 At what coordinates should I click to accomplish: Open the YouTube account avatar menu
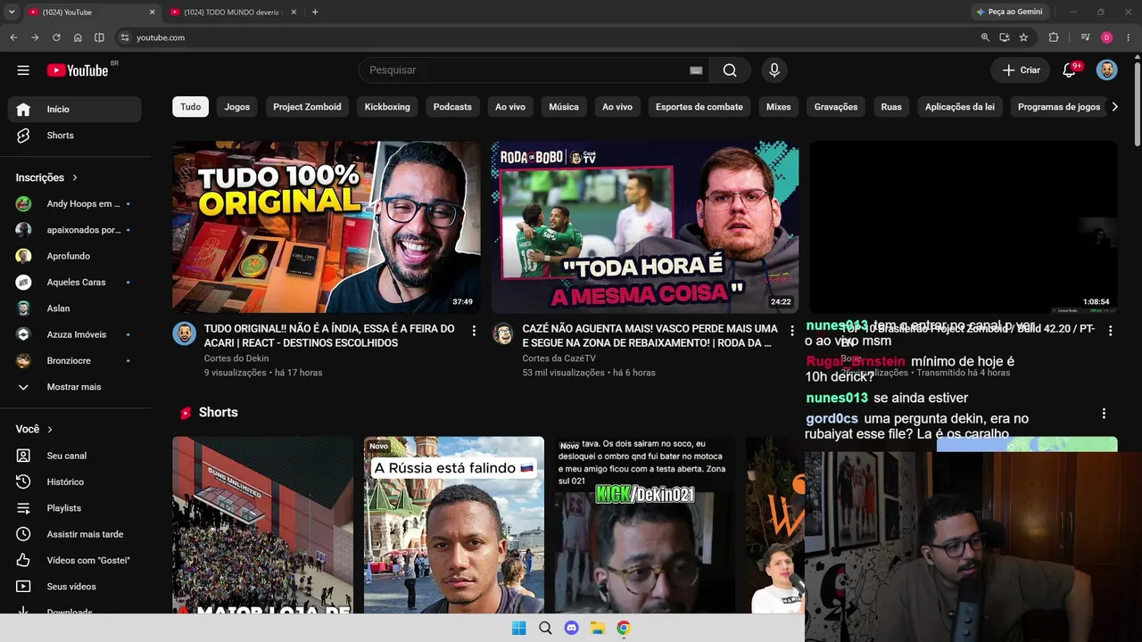(x=1107, y=70)
